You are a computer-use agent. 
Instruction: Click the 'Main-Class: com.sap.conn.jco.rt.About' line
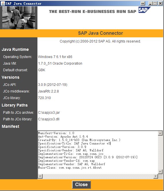[70, 168]
